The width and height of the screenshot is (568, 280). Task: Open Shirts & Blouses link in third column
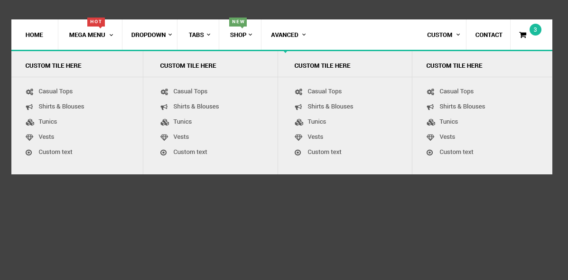point(330,107)
